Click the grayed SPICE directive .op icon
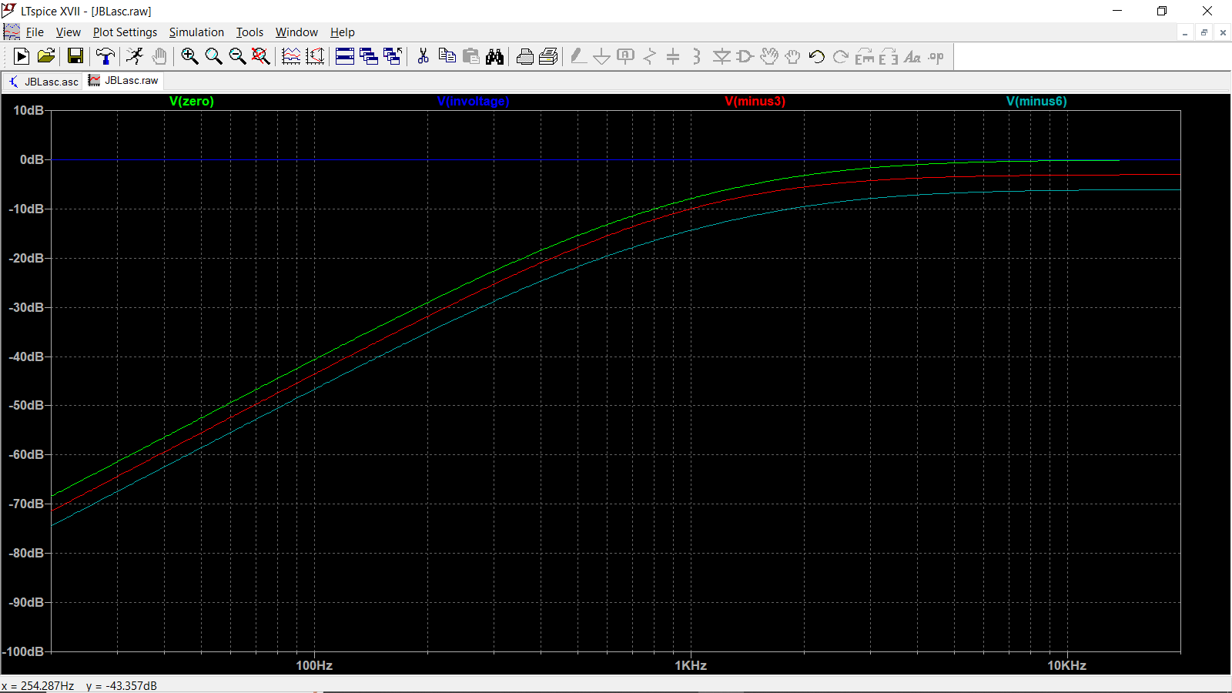This screenshot has width=1232, height=693. pos(936,56)
